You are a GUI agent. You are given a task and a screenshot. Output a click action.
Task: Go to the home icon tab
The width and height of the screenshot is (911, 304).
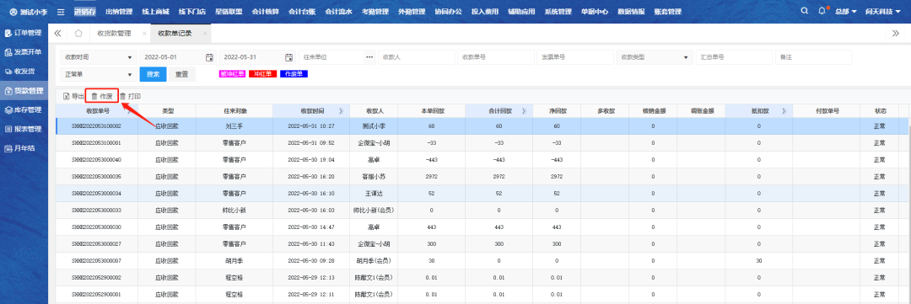click(x=78, y=33)
